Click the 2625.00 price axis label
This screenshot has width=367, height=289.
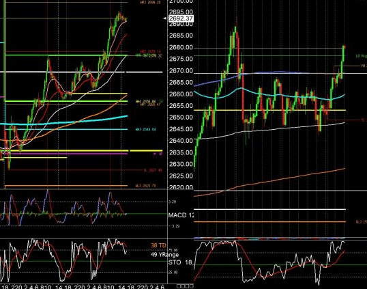pos(181,176)
